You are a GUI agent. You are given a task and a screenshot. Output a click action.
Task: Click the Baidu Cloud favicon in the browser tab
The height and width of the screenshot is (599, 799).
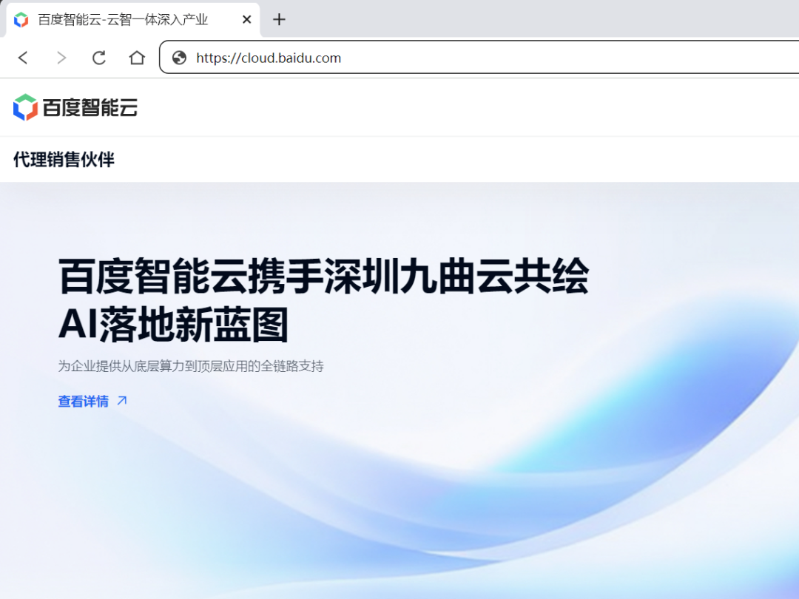click(21, 20)
